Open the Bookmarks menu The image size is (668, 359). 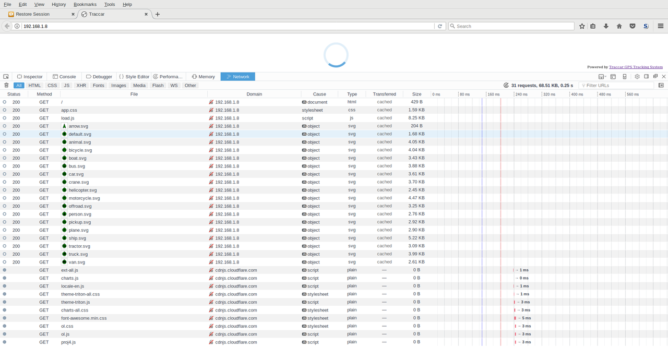pyautogui.click(x=85, y=4)
